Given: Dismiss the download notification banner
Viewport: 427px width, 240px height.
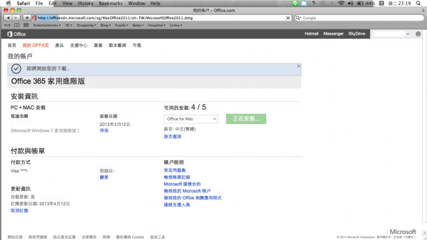Looking at the screenshot, I should tap(298, 66).
